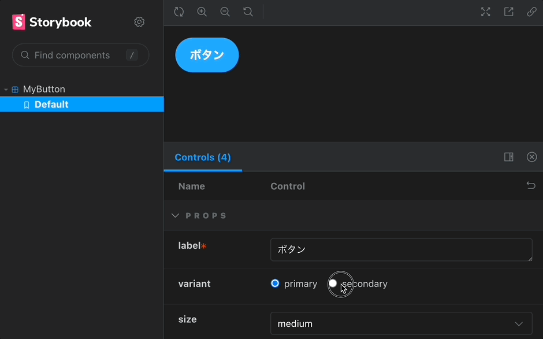
Task: Copy the story link
Action: click(531, 12)
